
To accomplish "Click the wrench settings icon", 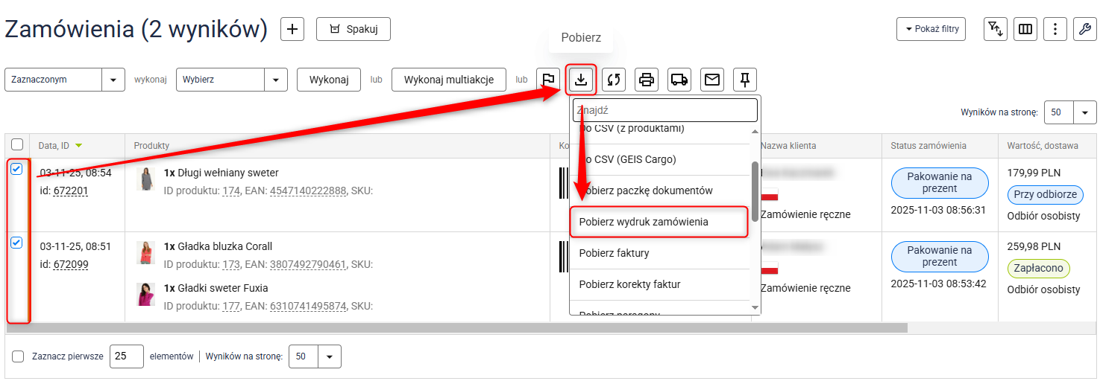I will coord(1084,29).
